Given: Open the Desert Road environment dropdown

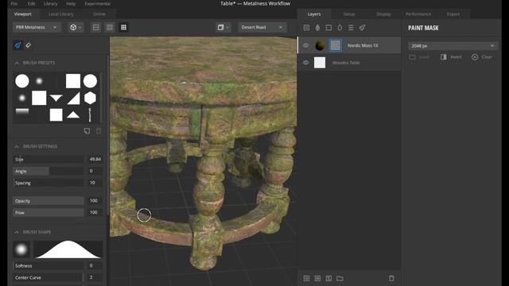Looking at the screenshot, I should click(x=262, y=27).
